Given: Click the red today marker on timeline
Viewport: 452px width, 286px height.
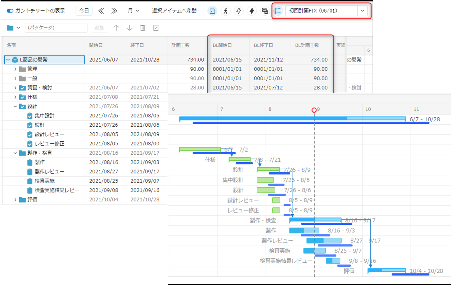Looking at the screenshot, I should [314, 110].
